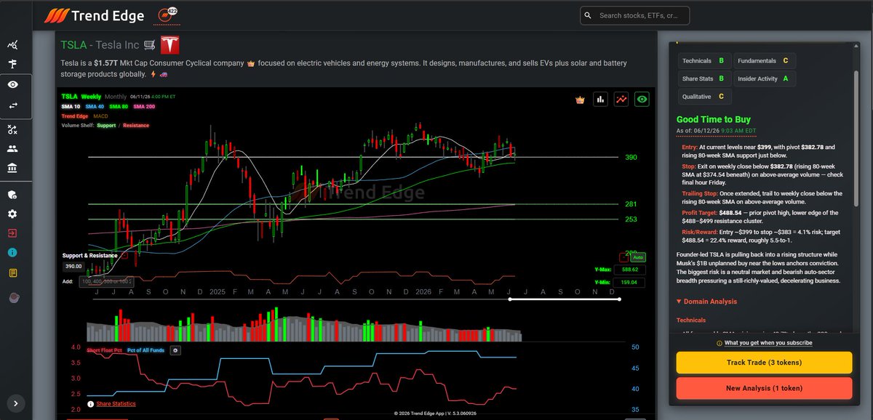Screen dimensions: 873x420
Task: Click the shopping cart icon beside Tesla Inc
Action: [149, 45]
